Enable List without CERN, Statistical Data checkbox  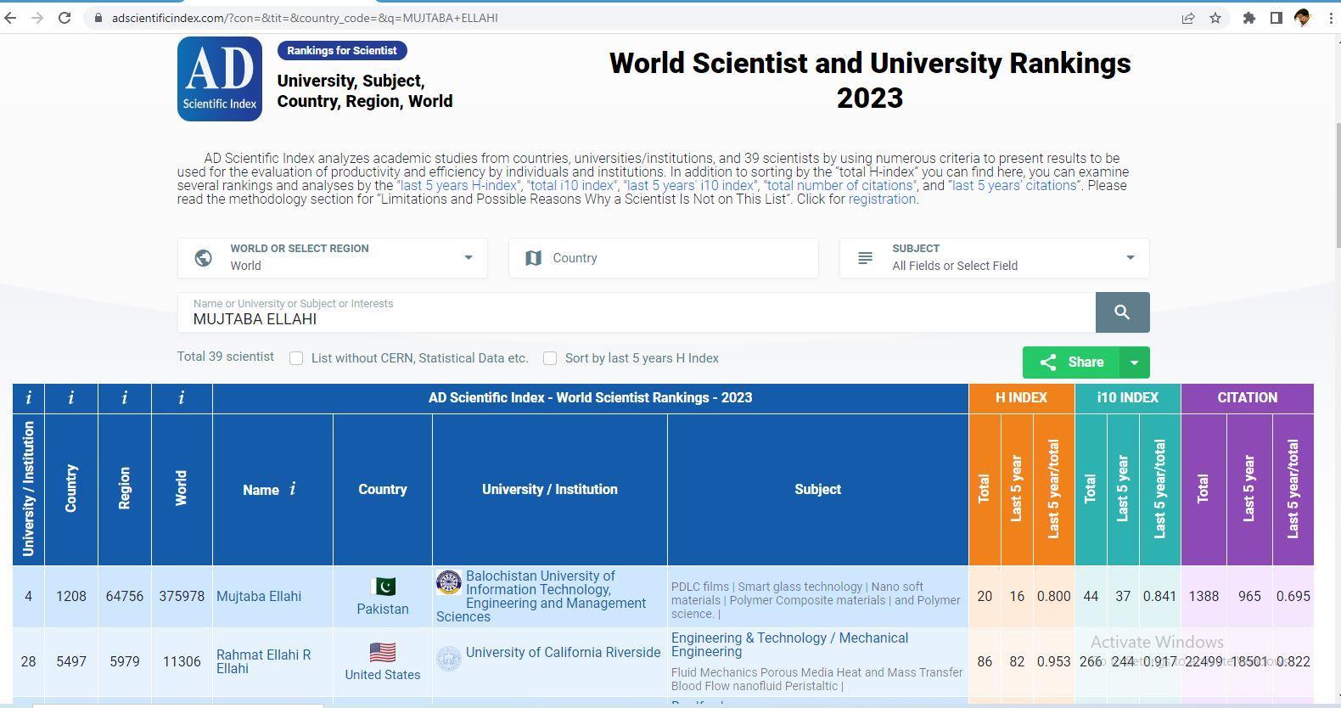pyautogui.click(x=296, y=358)
